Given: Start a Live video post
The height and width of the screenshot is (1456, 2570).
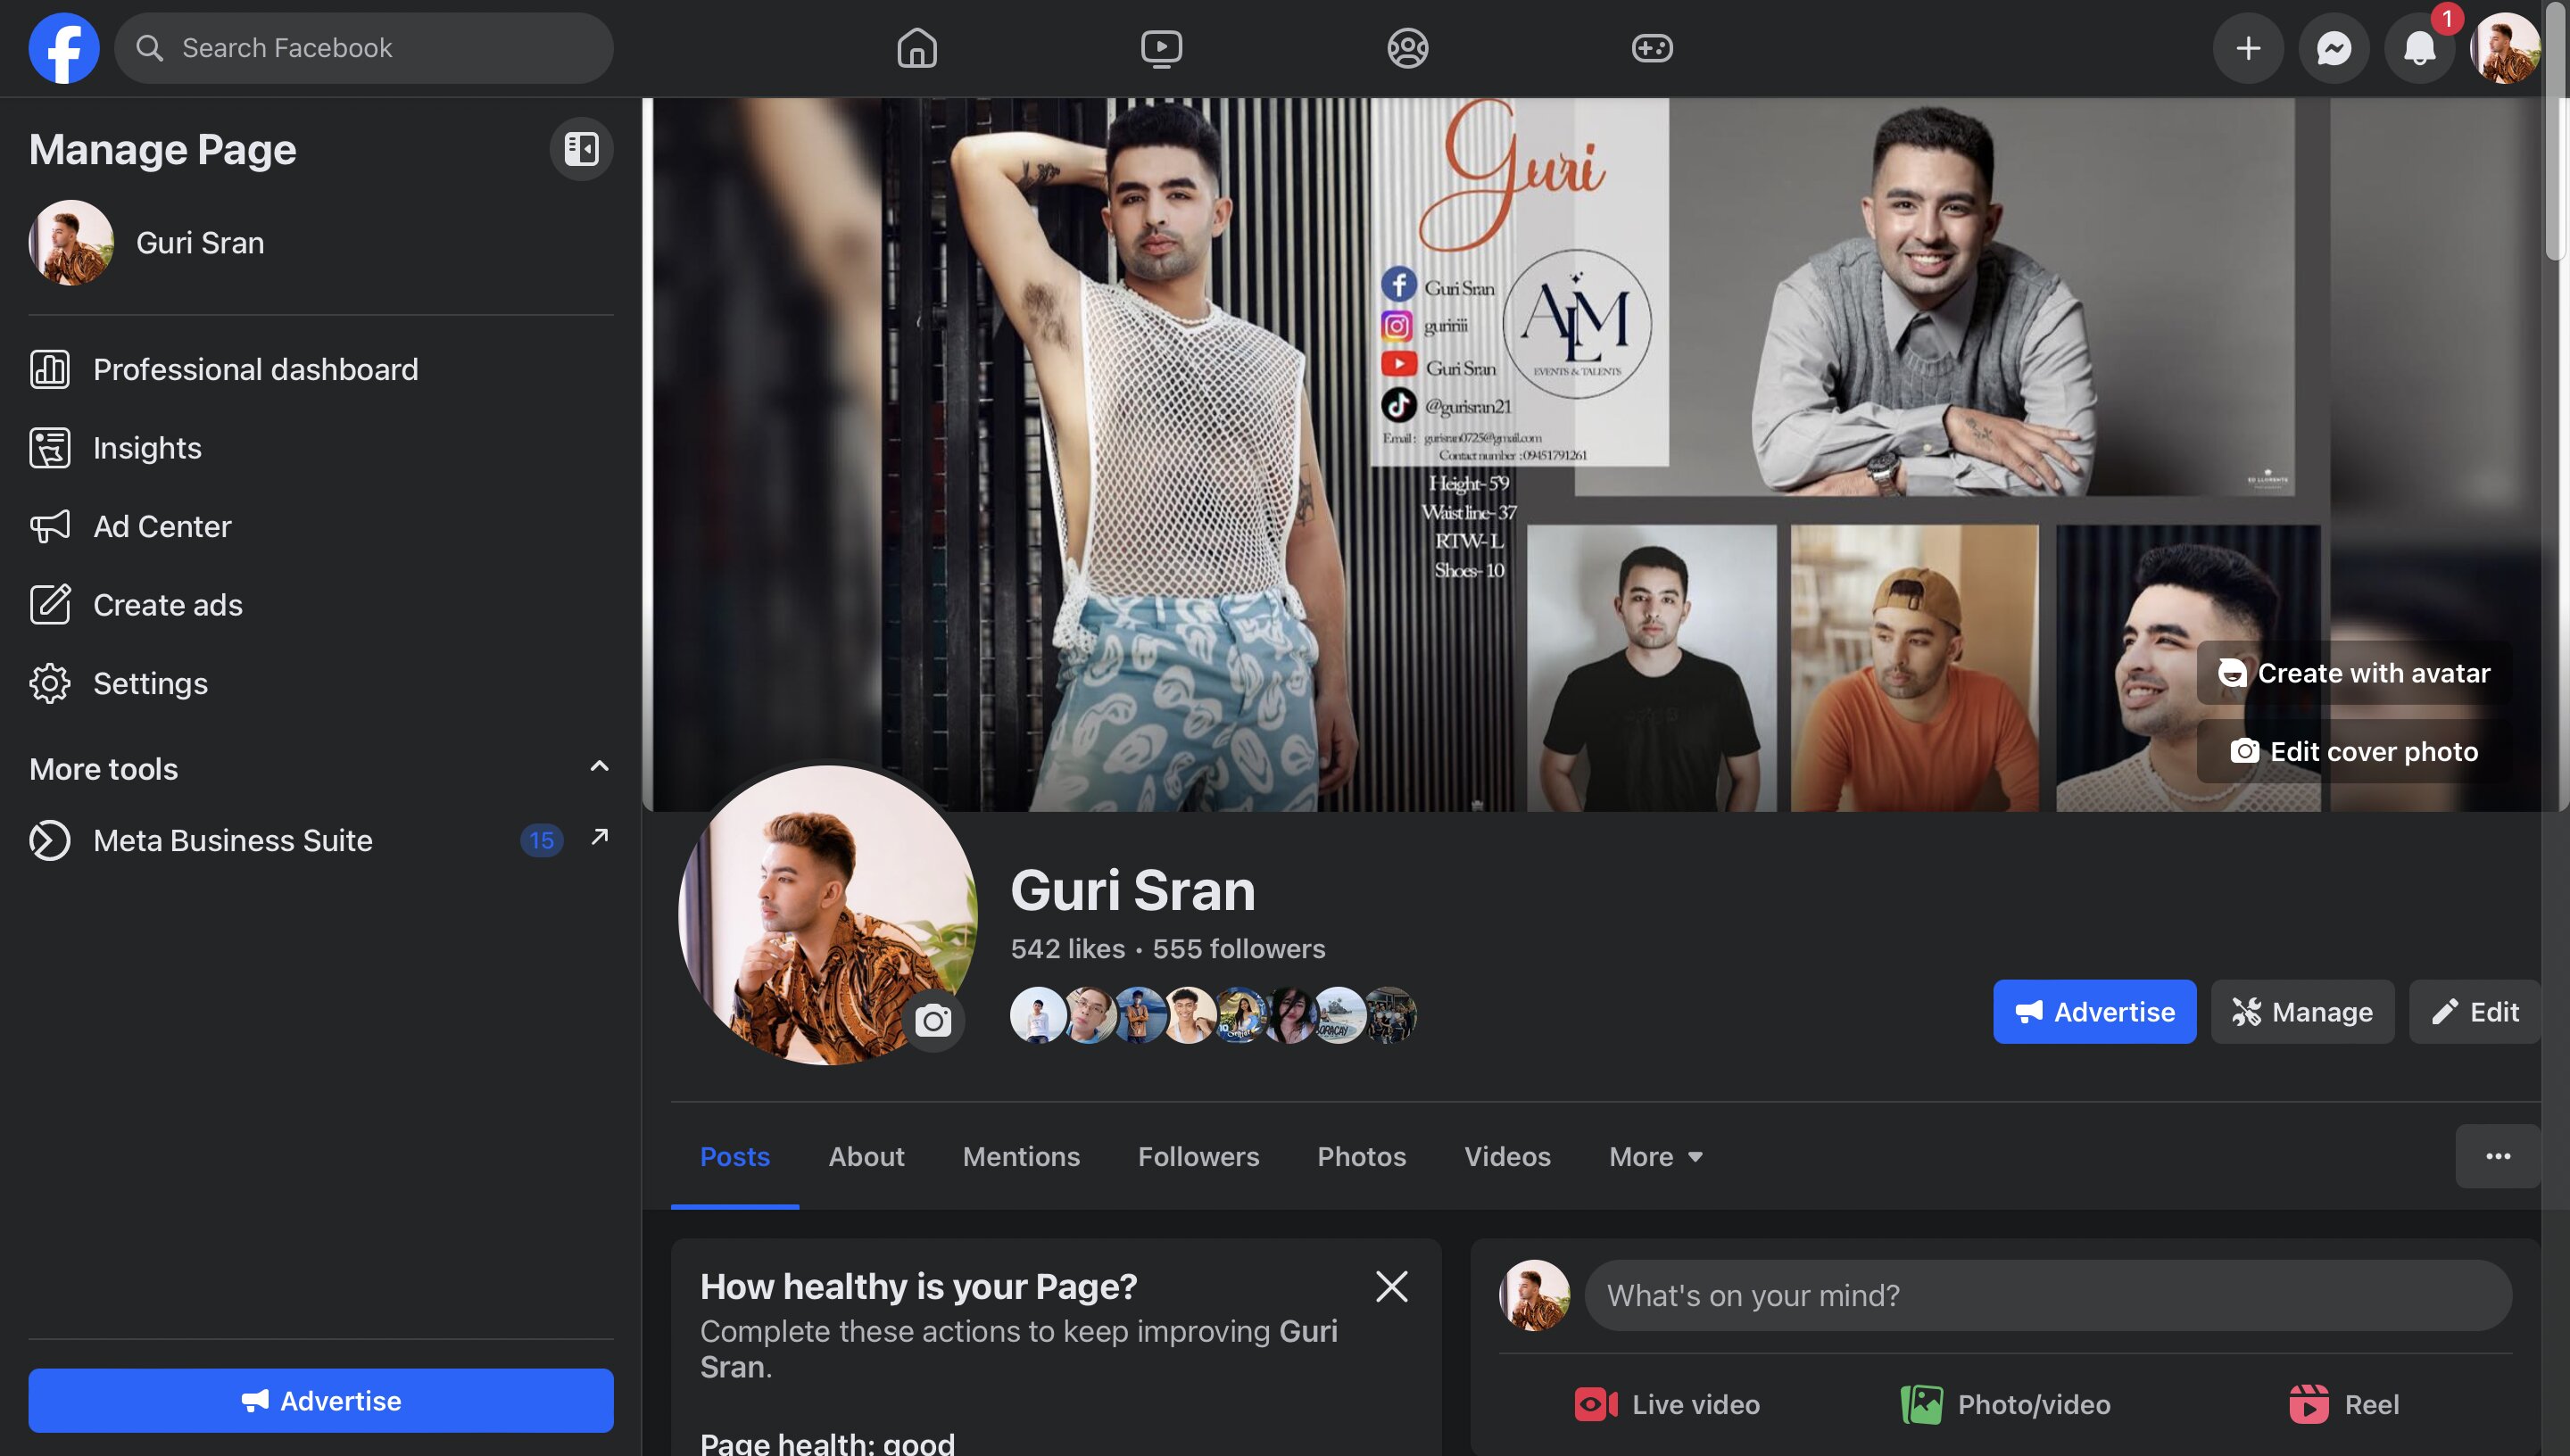Looking at the screenshot, I should coord(1667,1404).
